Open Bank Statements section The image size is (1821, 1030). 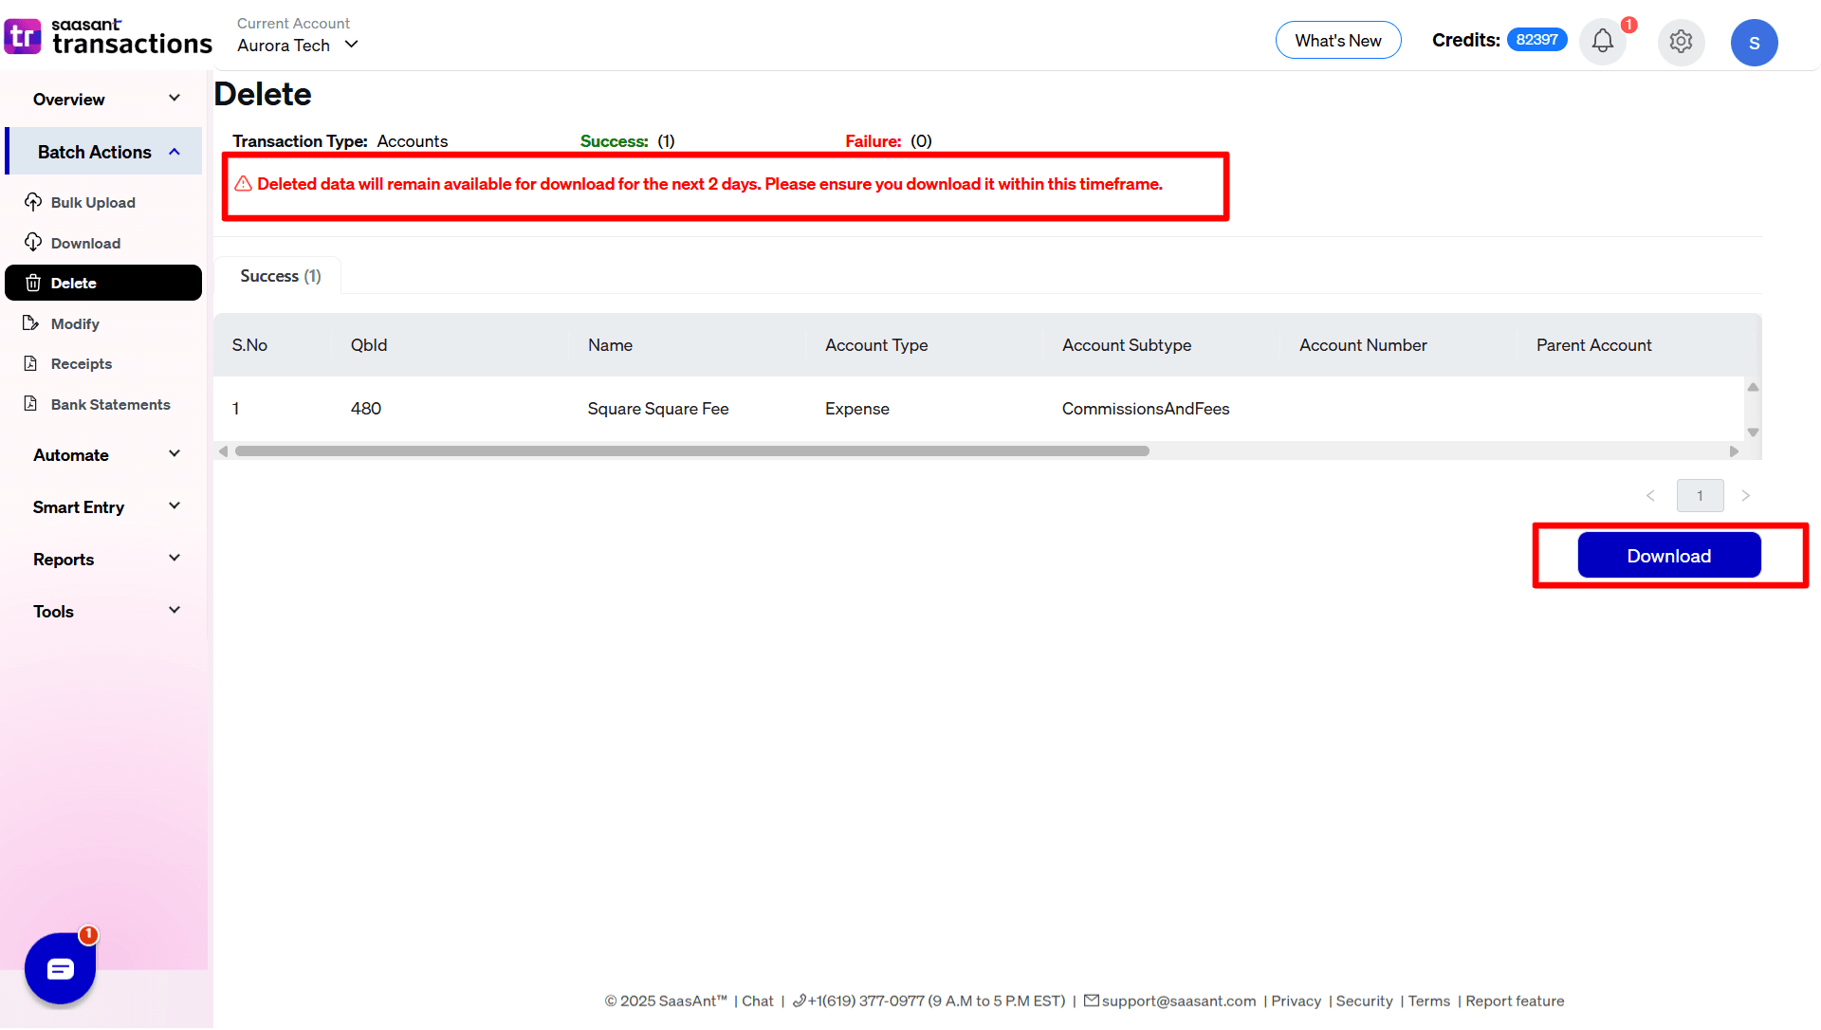(110, 404)
